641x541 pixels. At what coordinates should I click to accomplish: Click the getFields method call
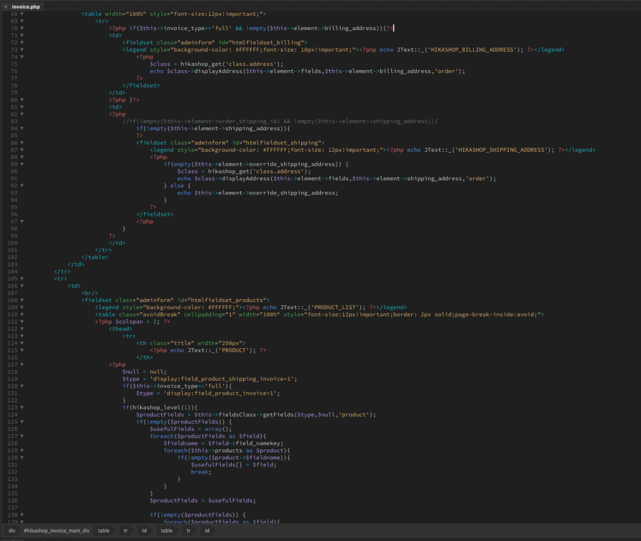[x=278, y=415]
